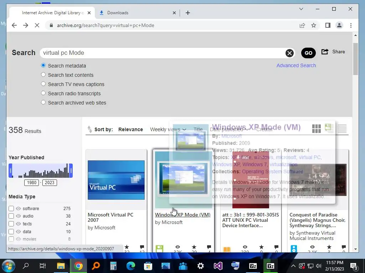Viewport: 365px width, 273px height.
Task: Switch to tile grid view
Action: point(317,128)
